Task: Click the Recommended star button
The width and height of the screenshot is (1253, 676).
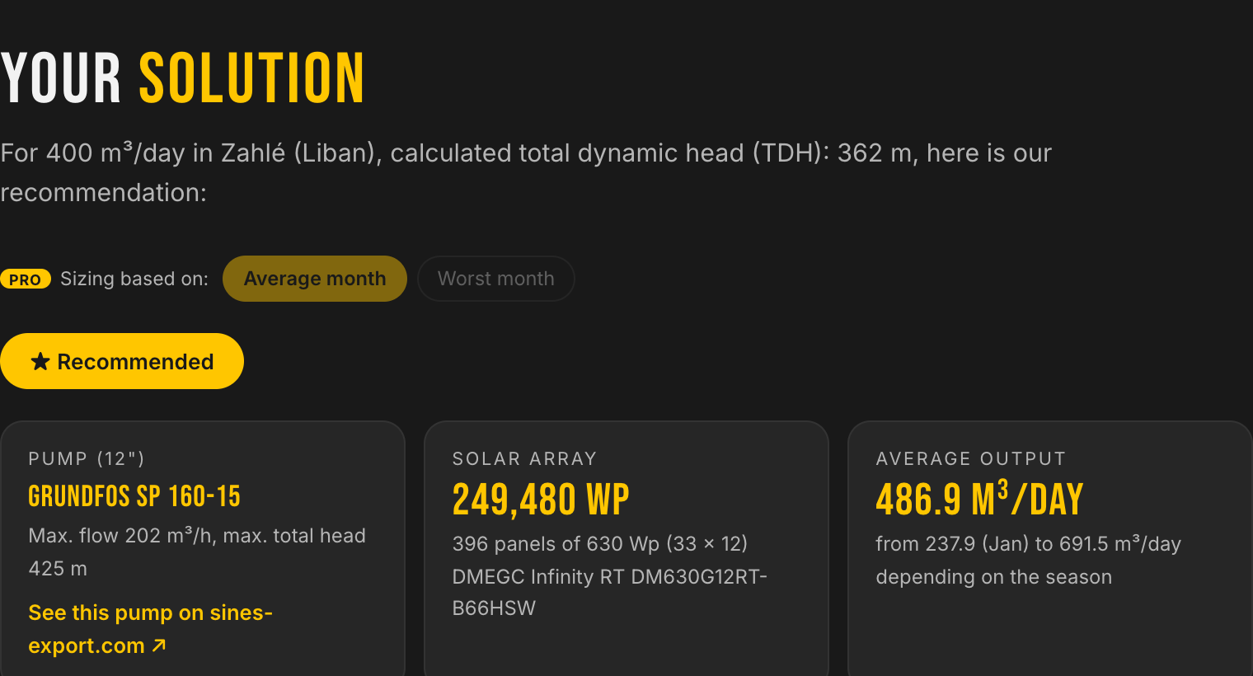Action: click(x=122, y=361)
